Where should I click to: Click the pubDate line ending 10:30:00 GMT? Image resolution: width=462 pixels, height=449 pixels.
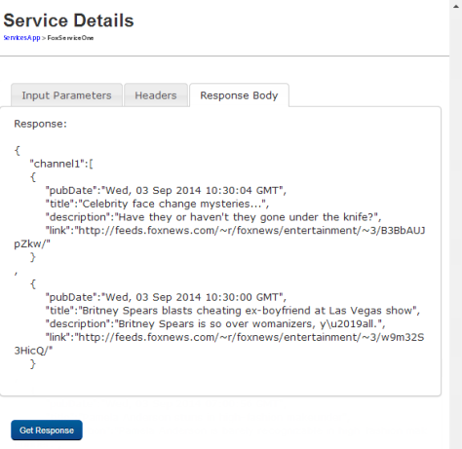[166, 297]
